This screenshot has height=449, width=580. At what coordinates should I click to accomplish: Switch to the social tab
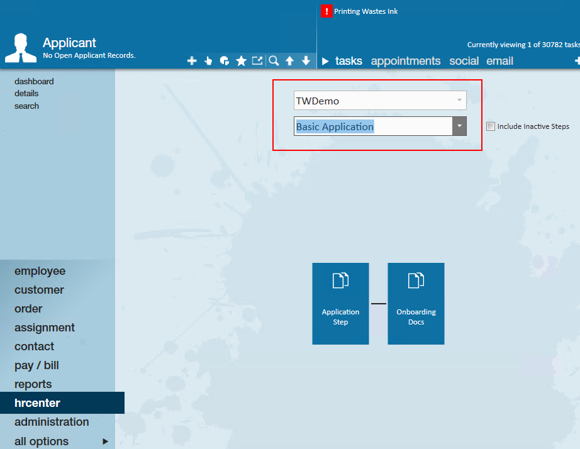coord(464,61)
